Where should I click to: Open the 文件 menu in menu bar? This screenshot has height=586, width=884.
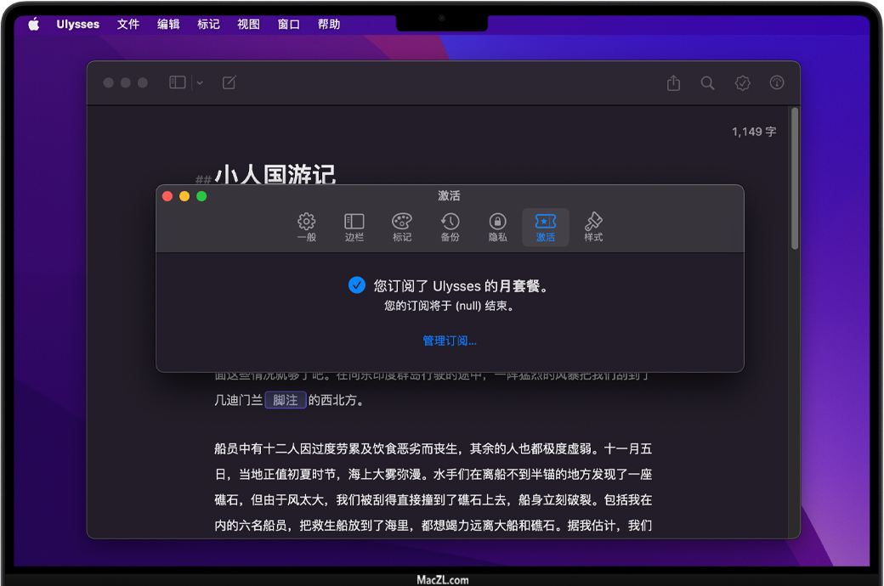(128, 25)
